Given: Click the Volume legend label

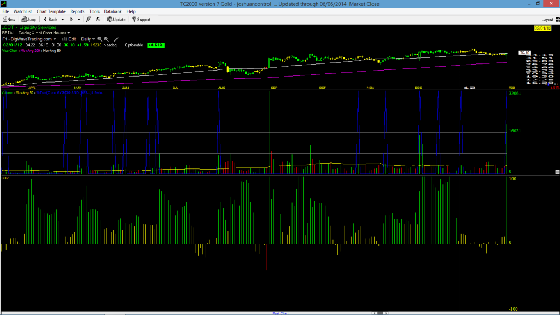Looking at the screenshot, I should (x=7, y=93).
